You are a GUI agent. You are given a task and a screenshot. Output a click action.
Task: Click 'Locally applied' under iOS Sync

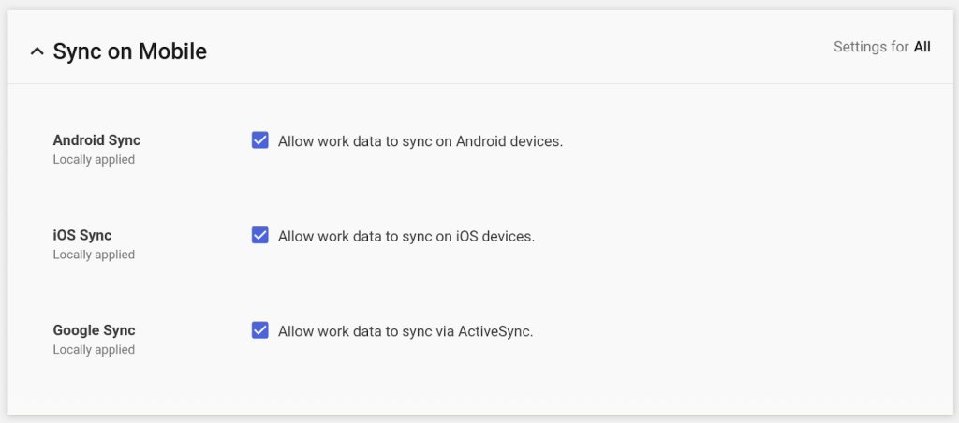(94, 255)
